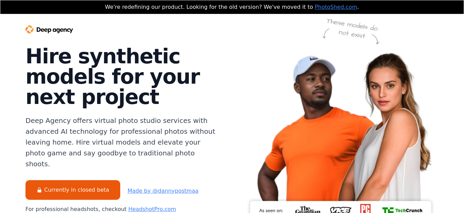This screenshot has height=213, width=464.
Task: Click the left curved arrow doodle
Action: (326, 34)
